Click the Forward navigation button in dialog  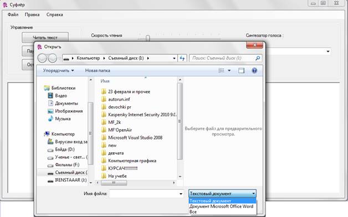click(53, 58)
